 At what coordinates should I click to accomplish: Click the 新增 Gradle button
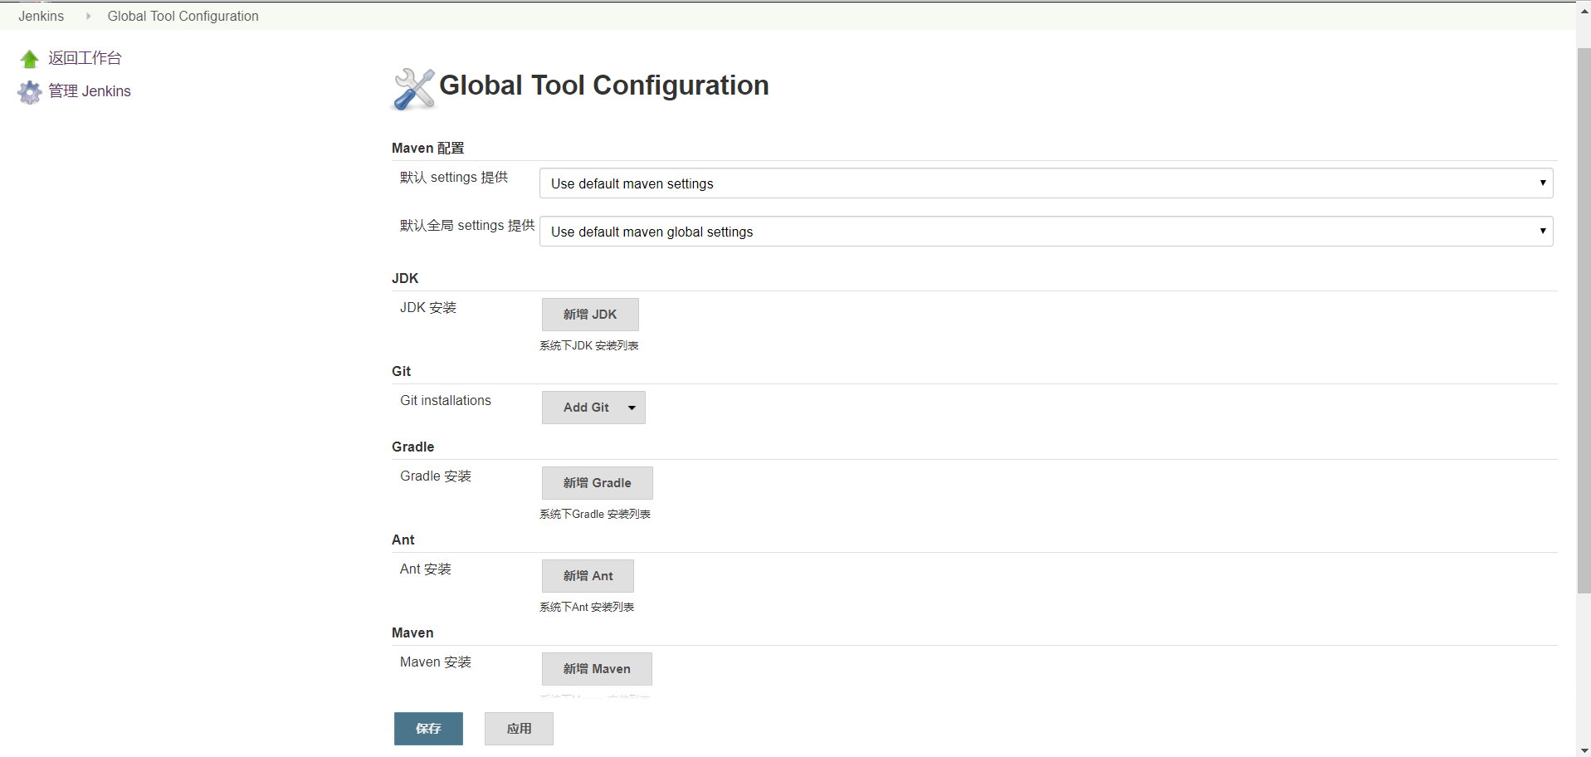click(x=598, y=483)
